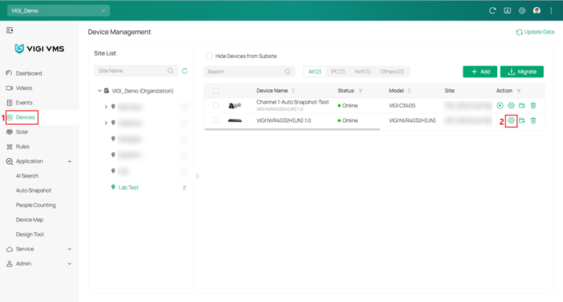Open settings for Channel 1-Auto Snapshot-Test
The image size is (563, 302).
pyautogui.click(x=511, y=105)
